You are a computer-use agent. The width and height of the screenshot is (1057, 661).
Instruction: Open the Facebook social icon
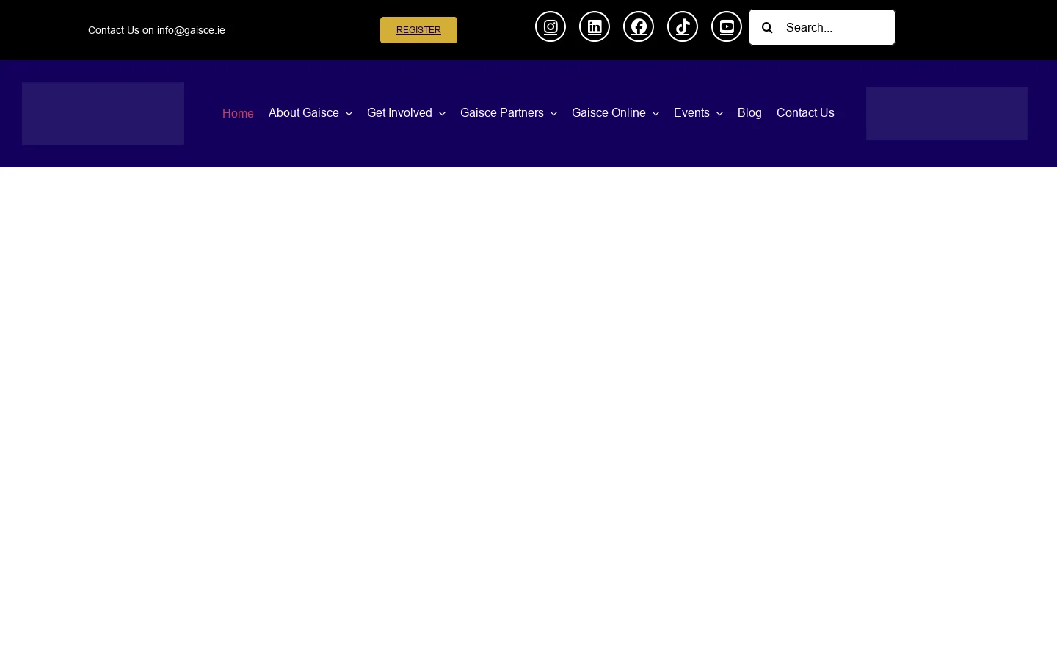pos(639,27)
